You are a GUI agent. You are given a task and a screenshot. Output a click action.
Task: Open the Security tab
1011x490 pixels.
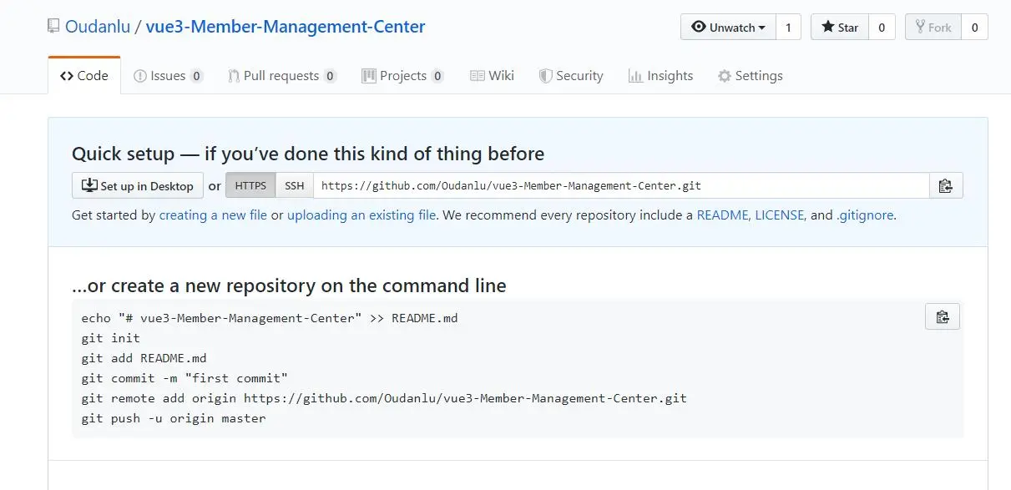[570, 76]
